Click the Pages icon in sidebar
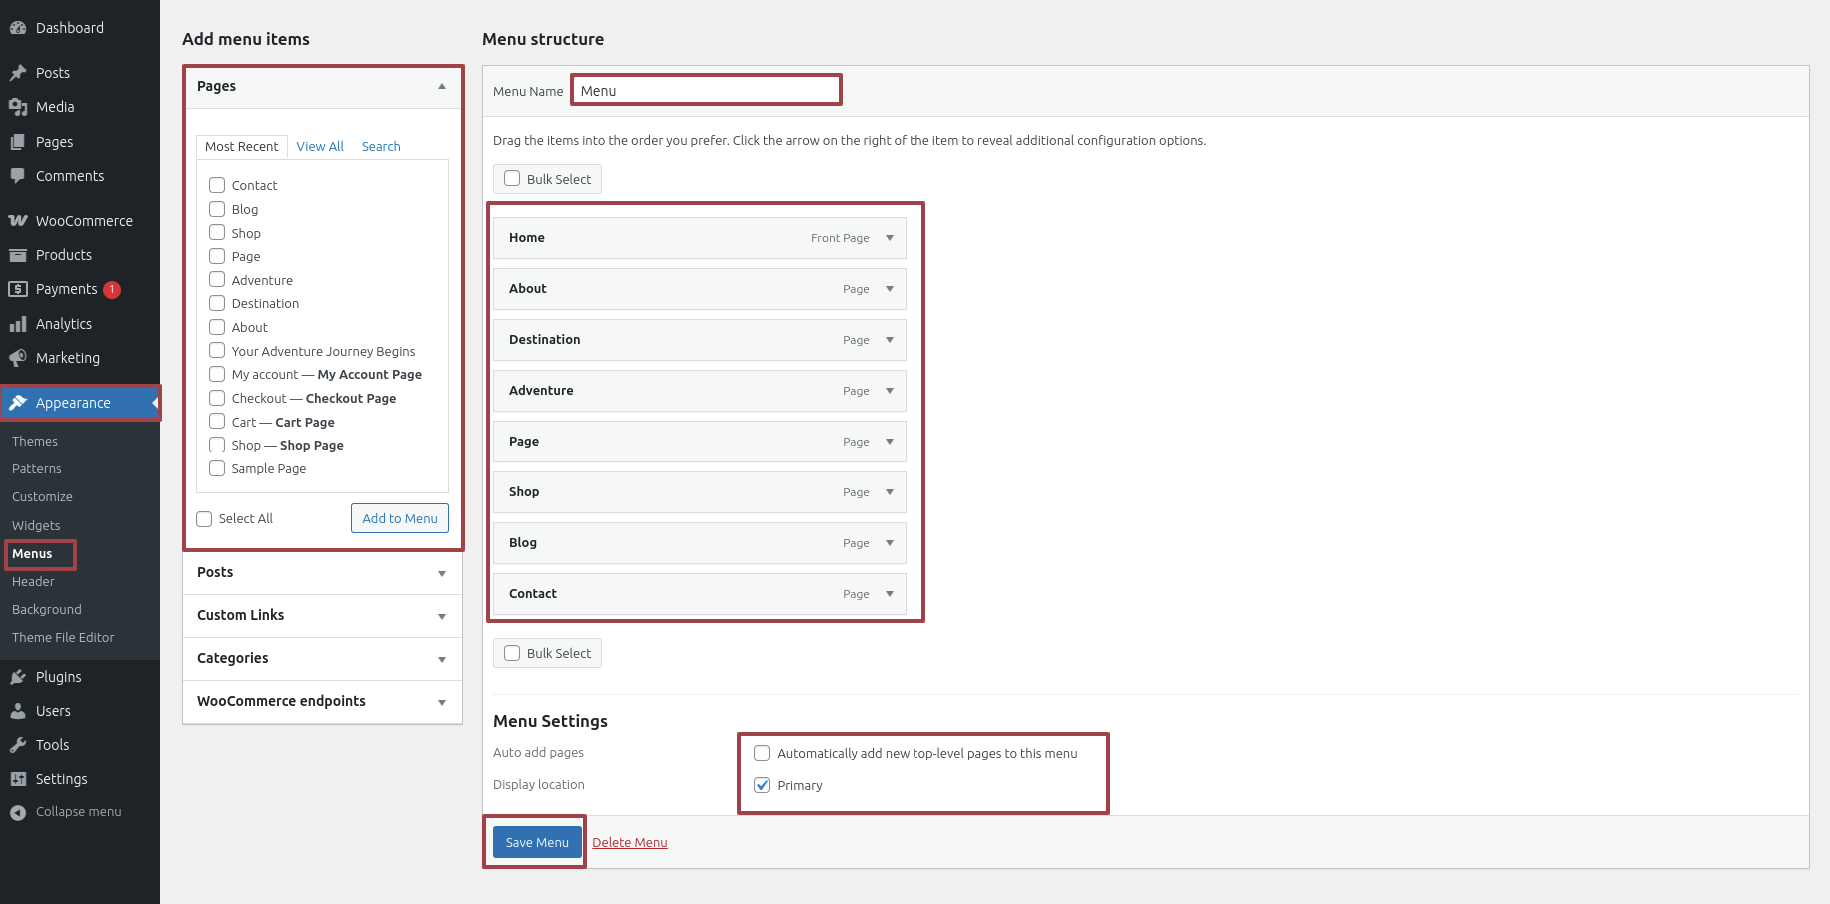This screenshot has height=904, width=1830. tap(18, 142)
